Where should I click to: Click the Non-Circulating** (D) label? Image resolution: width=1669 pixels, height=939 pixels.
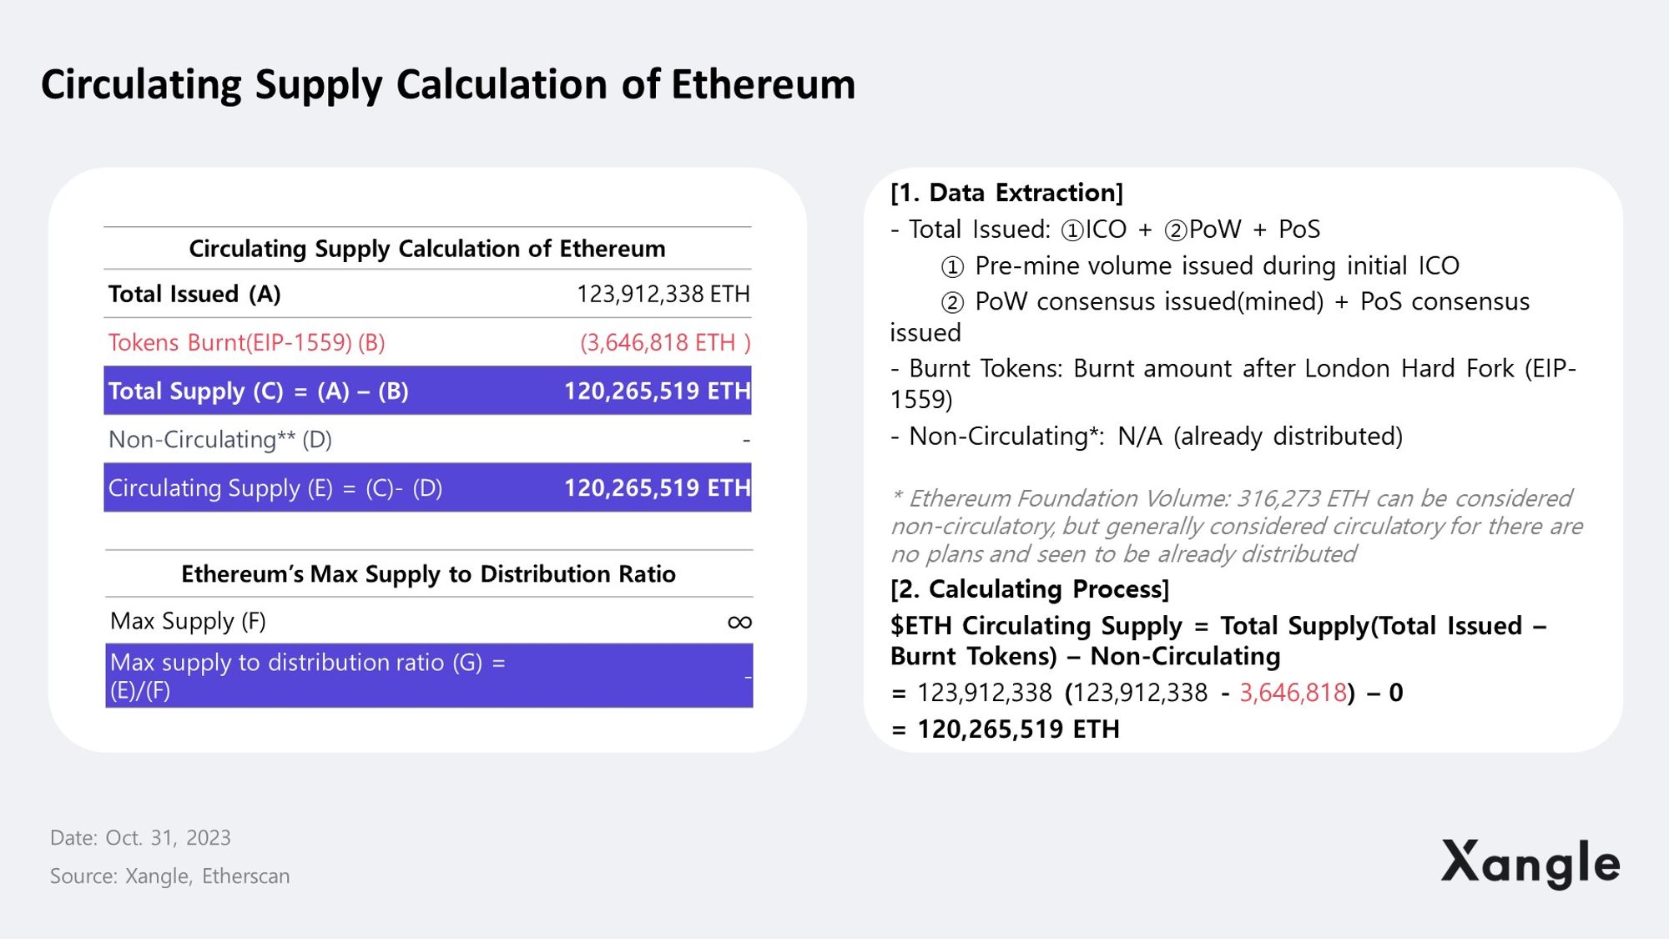220,439
